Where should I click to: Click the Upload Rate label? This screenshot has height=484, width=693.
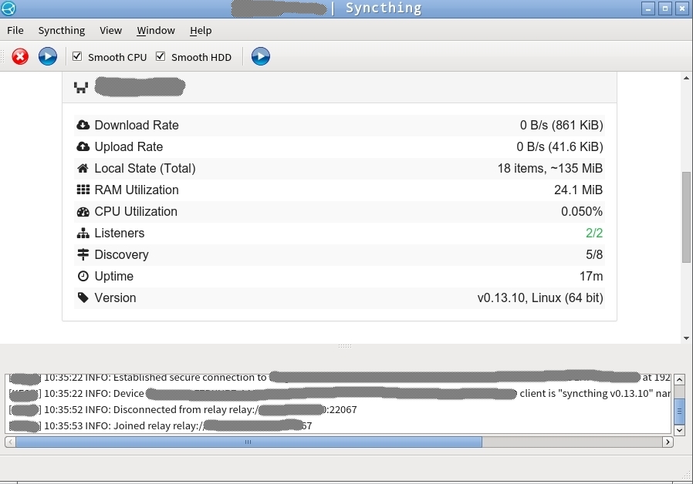click(129, 146)
